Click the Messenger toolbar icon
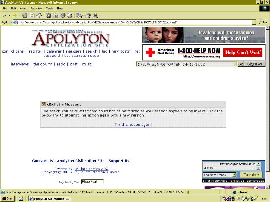The height and width of the screenshot is (202, 270). (95, 16)
